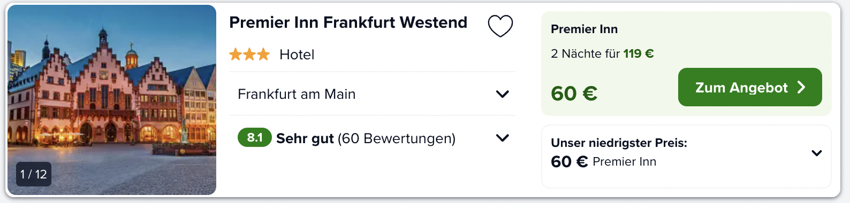Click the 2 Nächte für 119 € text
The width and height of the screenshot is (850, 203).
[x=602, y=53]
